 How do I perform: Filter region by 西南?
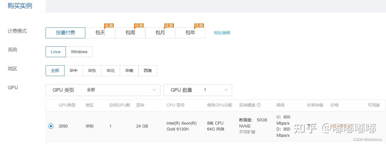[x=148, y=71]
